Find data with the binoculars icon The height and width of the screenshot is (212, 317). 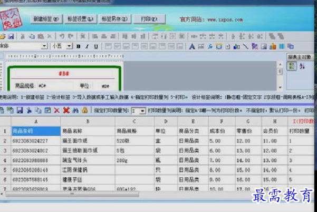(x=75, y=110)
